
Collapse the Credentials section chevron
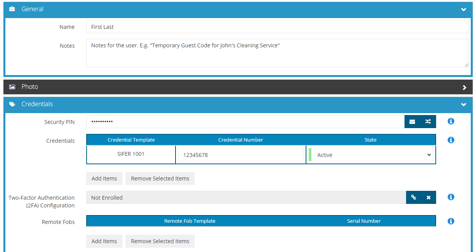(x=463, y=105)
